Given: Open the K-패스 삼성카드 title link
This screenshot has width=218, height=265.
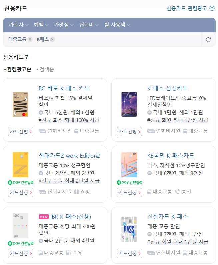Looking at the screenshot, I should pos(167,88).
